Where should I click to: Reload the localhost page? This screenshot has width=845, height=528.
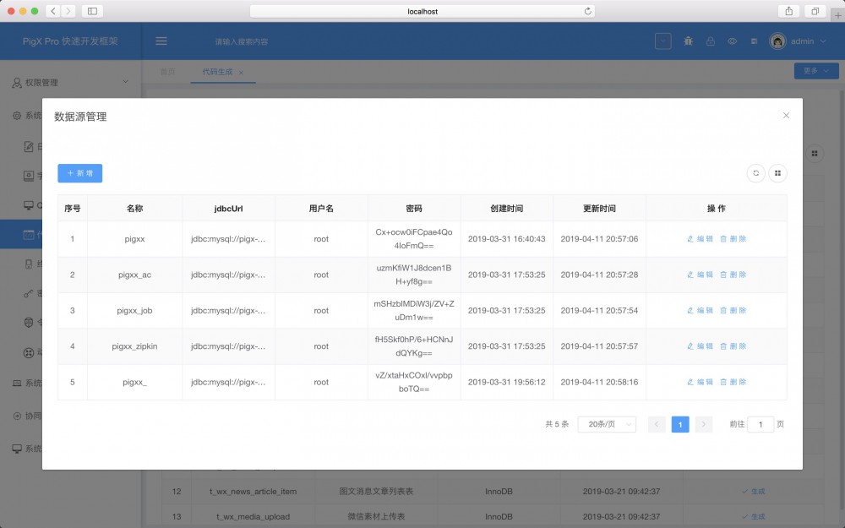[x=587, y=11]
